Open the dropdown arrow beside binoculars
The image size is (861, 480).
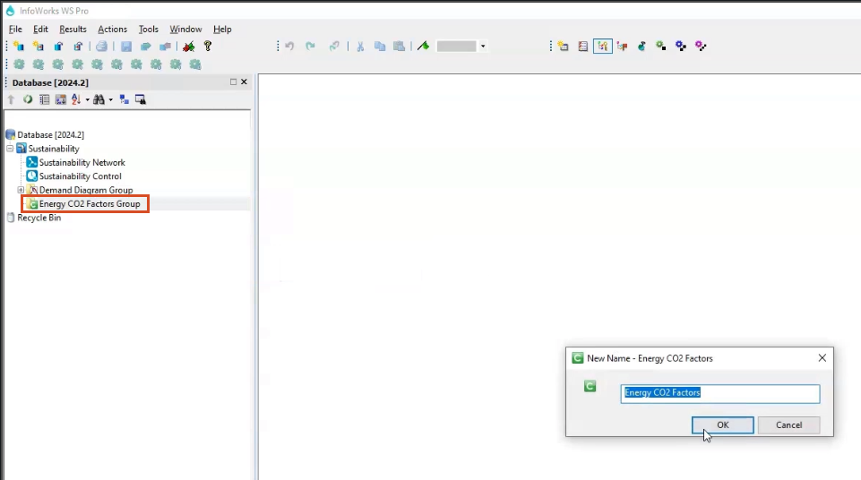pos(110,99)
